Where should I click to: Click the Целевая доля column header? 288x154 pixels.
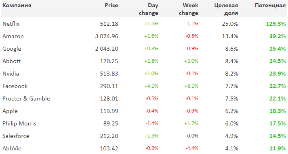226,9
